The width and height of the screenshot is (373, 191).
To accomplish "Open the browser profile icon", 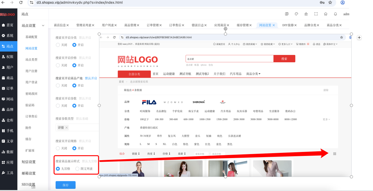I will (343, 2).
